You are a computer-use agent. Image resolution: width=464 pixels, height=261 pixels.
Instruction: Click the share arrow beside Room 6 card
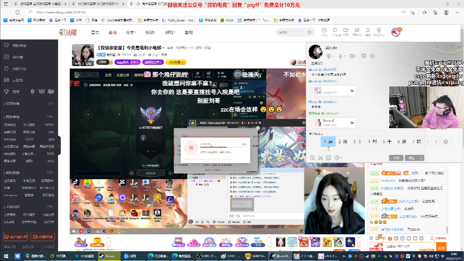[x=352, y=122]
